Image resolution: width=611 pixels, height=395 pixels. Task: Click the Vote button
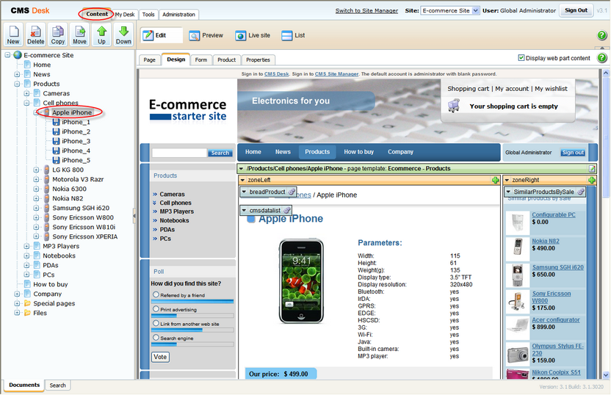[160, 357]
